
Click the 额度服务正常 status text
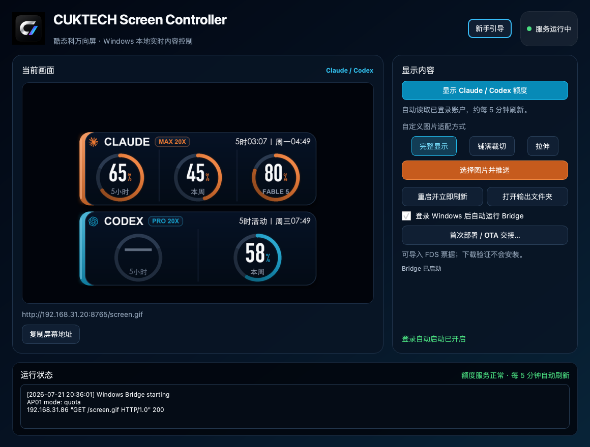(x=515, y=375)
